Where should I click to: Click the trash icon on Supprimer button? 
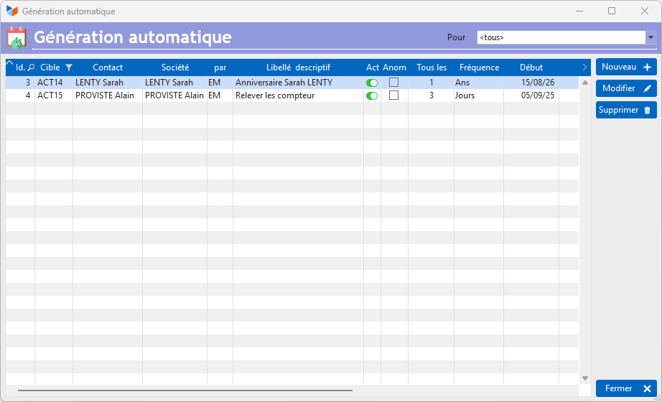[647, 111]
